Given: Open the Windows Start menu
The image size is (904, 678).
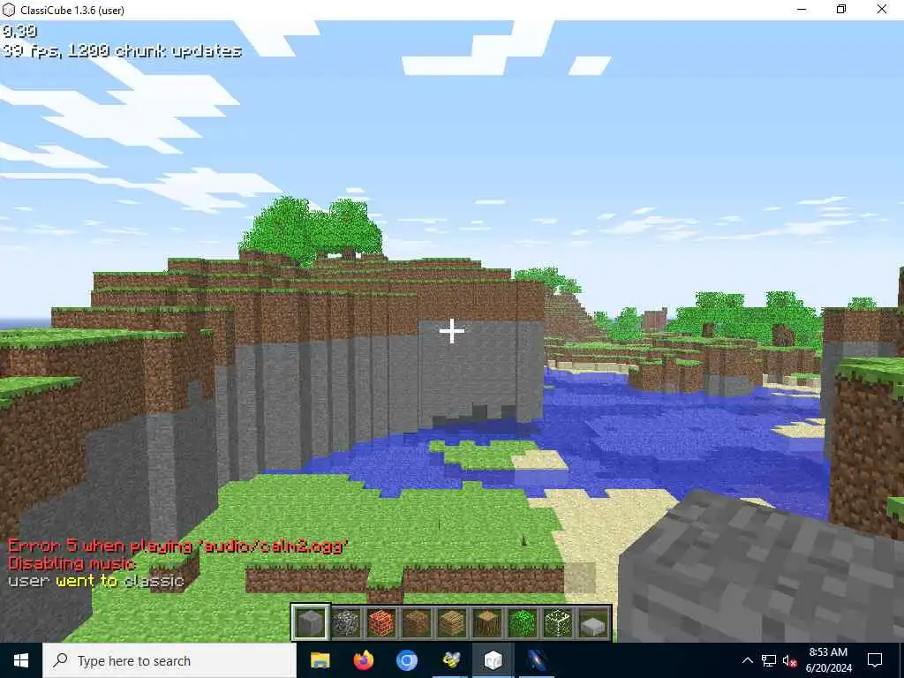Looking at the screenshot, I should [x=21, y=660].
